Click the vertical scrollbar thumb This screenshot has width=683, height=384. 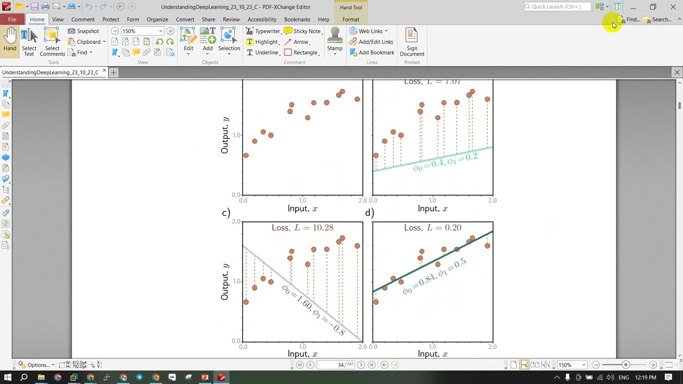click(x=679, y=106)
